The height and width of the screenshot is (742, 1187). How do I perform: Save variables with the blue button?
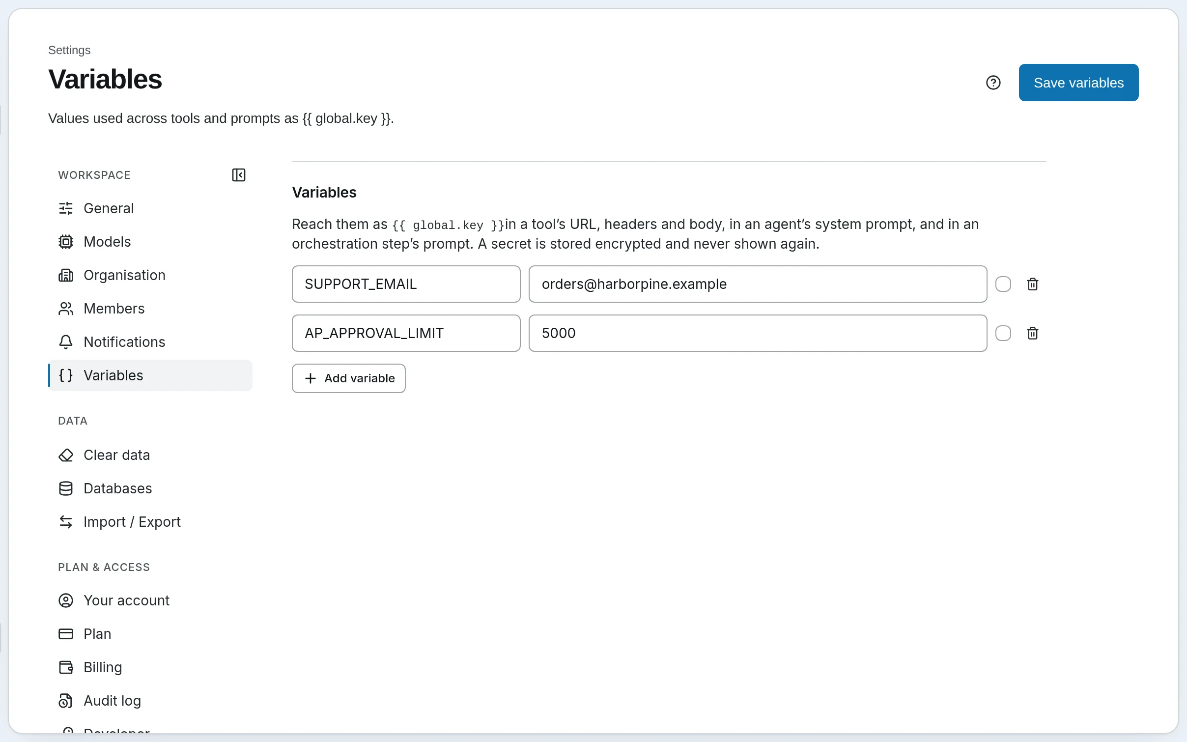pyautogui.click(x=1078, y=83)
